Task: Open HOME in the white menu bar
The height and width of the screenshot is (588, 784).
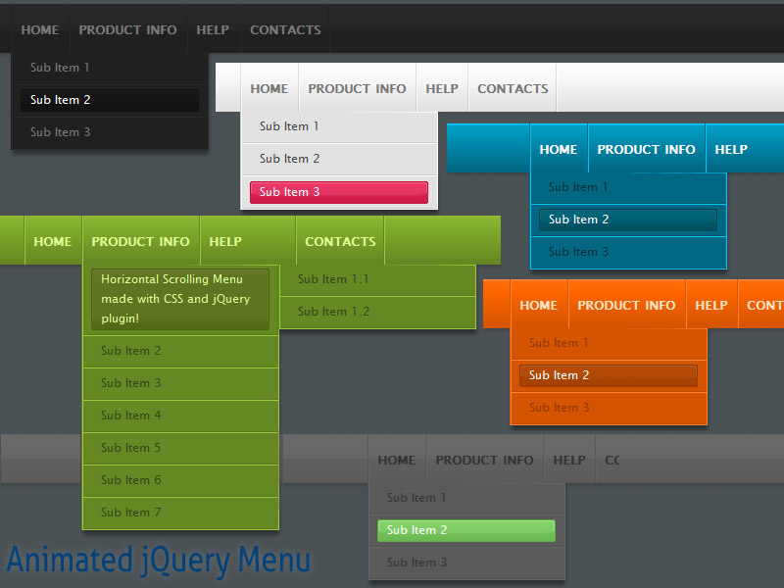Action: 269,88
